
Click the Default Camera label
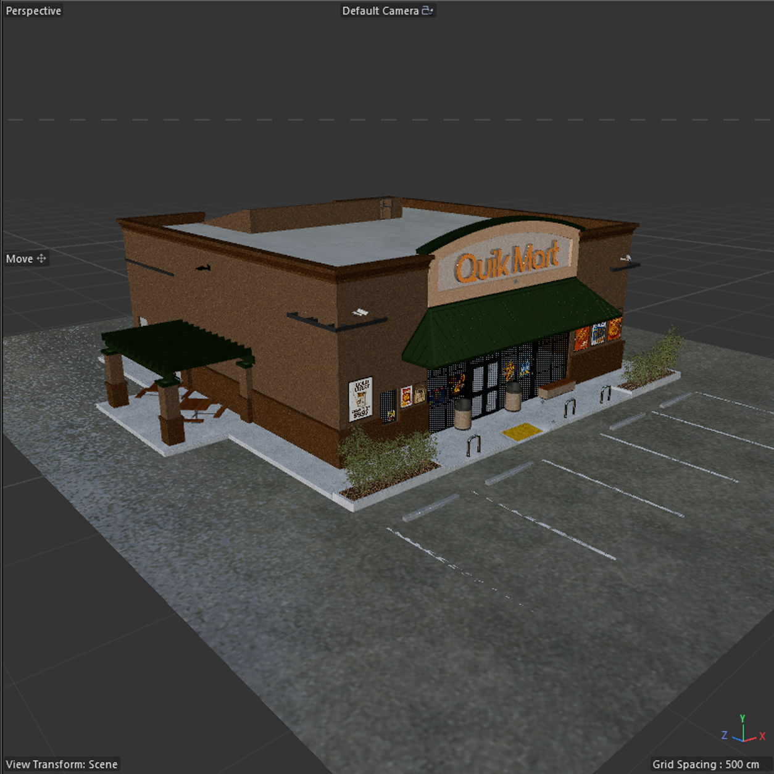click(x=380, y=10)
